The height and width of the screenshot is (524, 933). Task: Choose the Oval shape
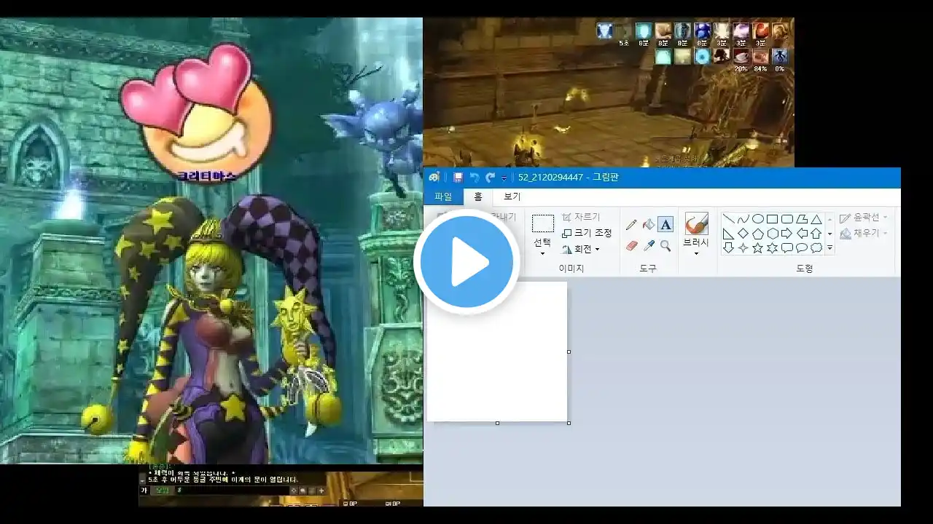click(x=757, y=219)
